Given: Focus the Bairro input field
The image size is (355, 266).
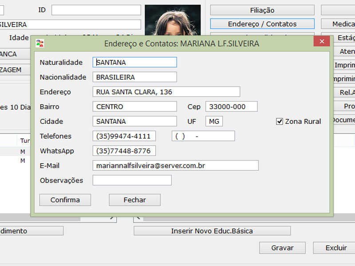Looking at the screenshot, I should pos(134,107).
